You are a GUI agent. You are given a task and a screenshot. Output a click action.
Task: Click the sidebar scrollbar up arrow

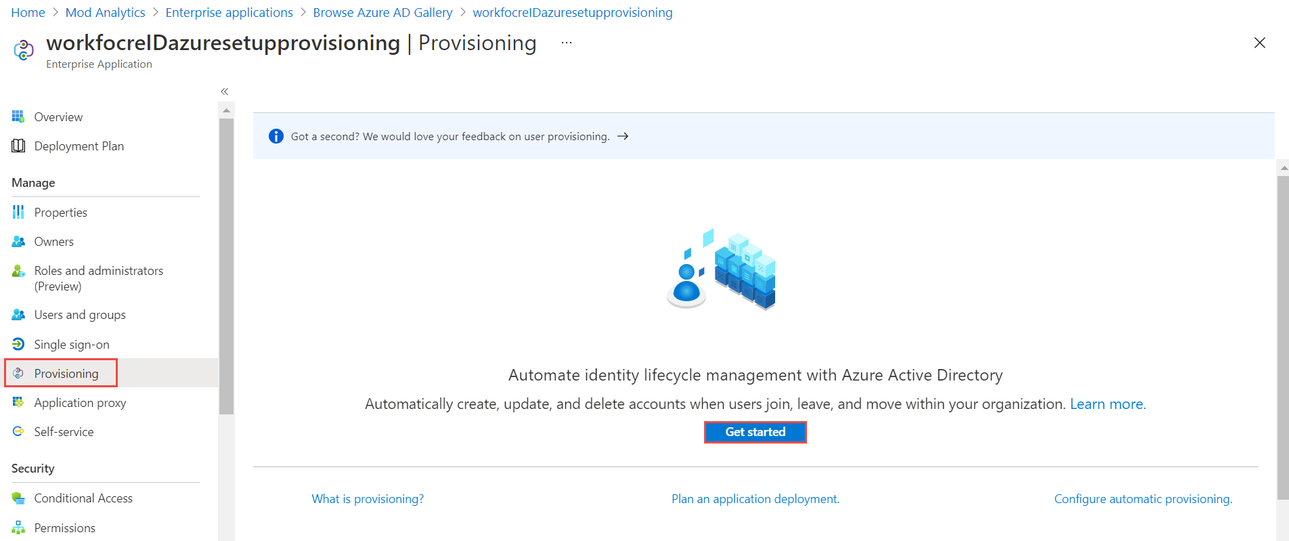pos(227,110)
